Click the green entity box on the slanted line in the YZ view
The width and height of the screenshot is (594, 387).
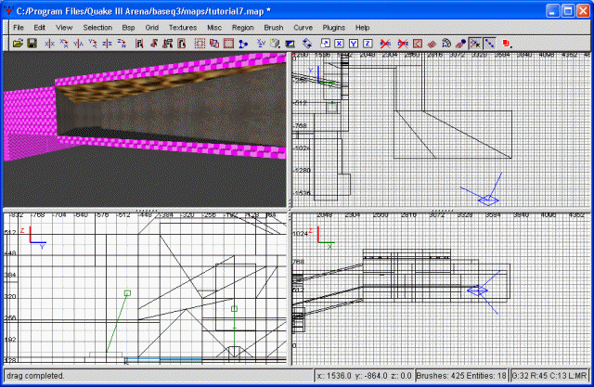(128, 293)
